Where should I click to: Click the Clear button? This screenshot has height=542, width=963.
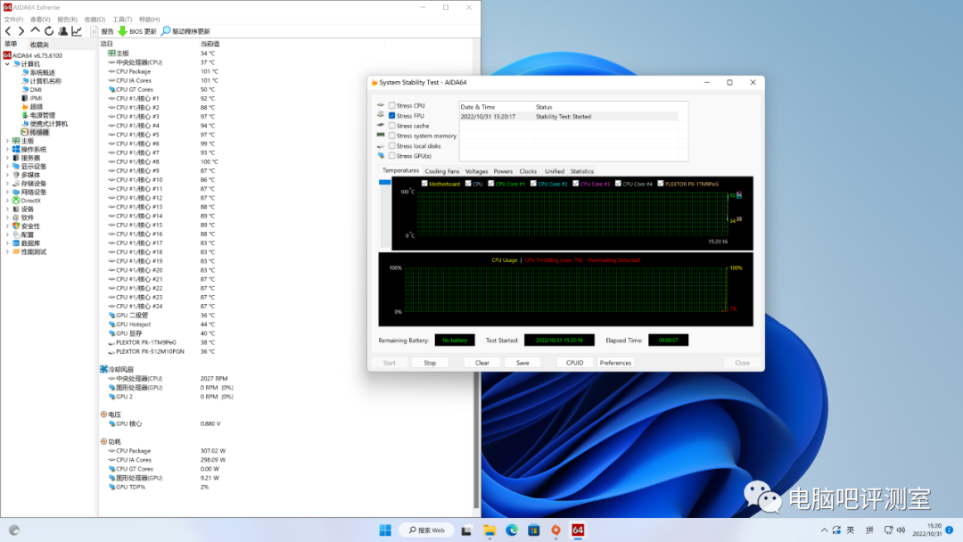[x=482, y=363]
